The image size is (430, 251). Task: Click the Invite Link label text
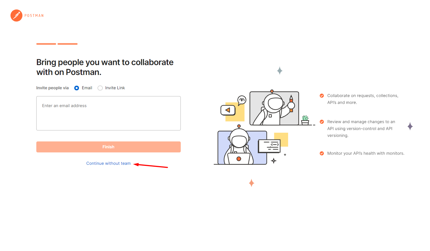click(x=115, y=88)
